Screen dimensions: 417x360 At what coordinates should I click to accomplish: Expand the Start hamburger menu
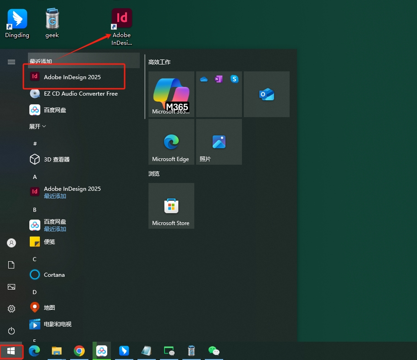point(11,62)
